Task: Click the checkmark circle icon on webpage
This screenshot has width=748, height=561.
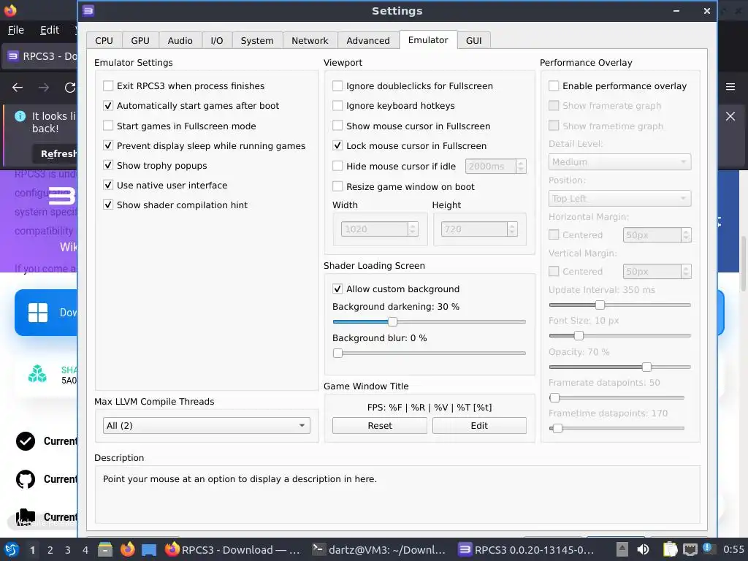Action: (x=26, y=441)
